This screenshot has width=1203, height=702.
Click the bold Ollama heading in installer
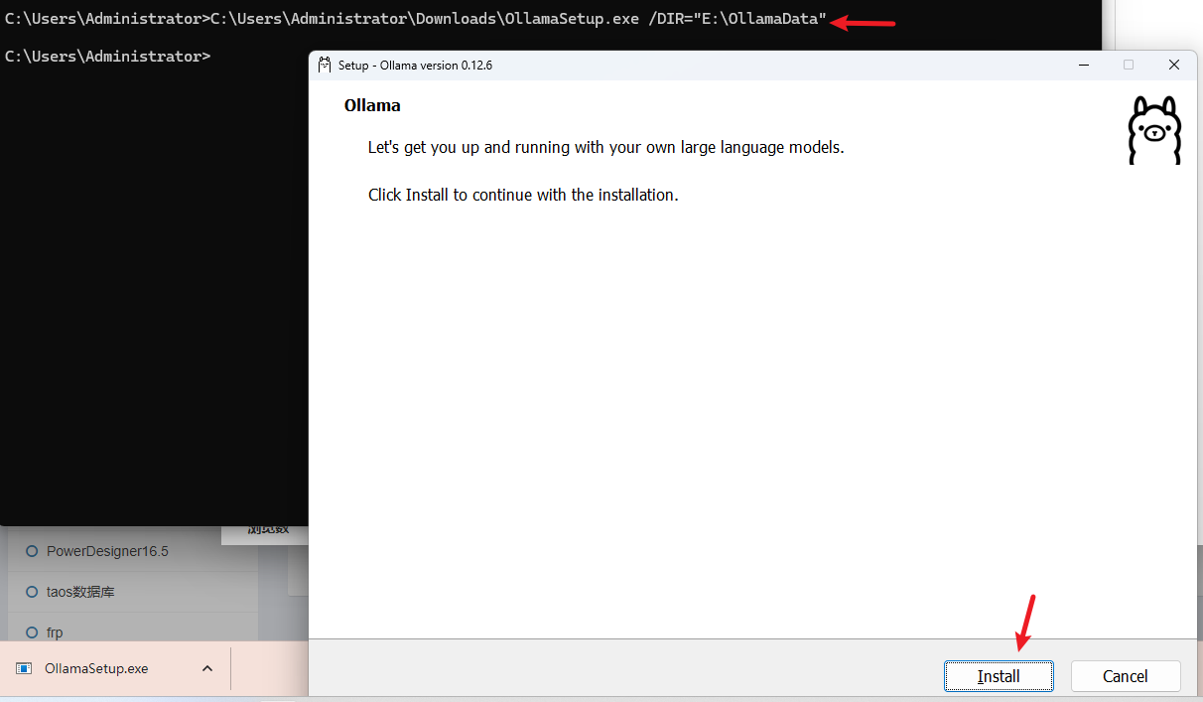pyautogui.click(x=372, y=105)
